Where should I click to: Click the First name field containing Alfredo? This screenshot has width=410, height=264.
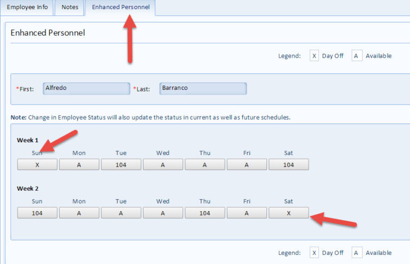(x=86, y=89)
